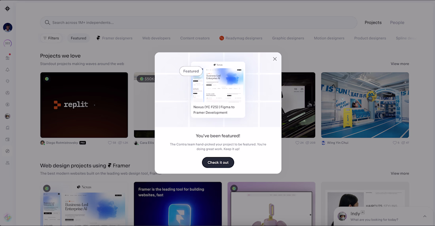Click the Featured badge in the dialog
435x226 pixels.
click(191, 71)
